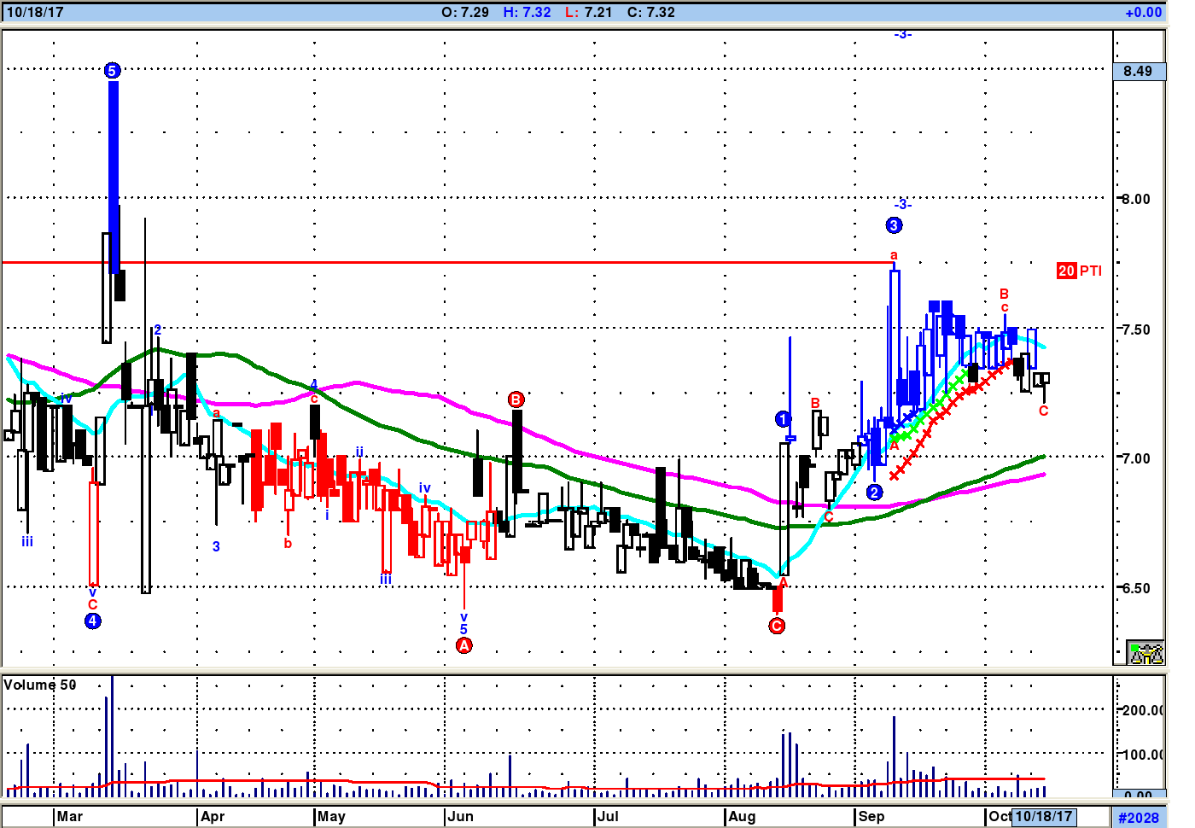Click the circled blue 1 wave marker
The width and height of the screenshot is (1195, 828).
pyautogui.click(x=783, y=419)
